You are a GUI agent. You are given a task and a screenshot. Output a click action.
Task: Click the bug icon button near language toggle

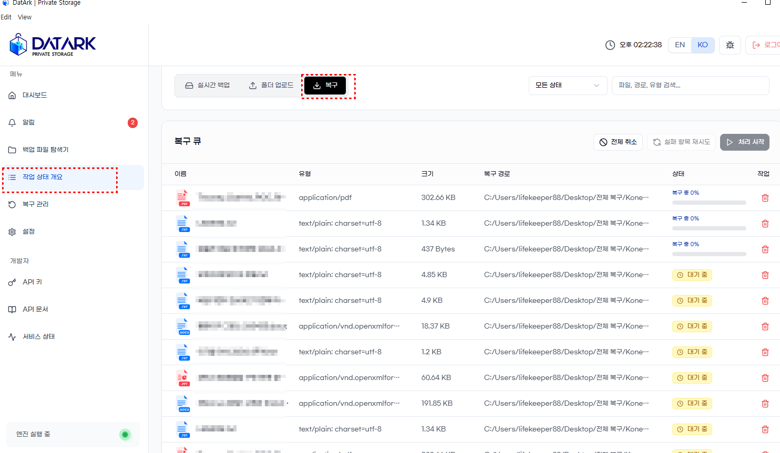(x=730, y=45)
